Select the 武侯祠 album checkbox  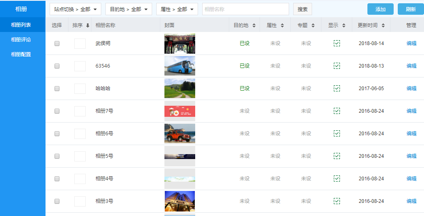coord(57,43)
